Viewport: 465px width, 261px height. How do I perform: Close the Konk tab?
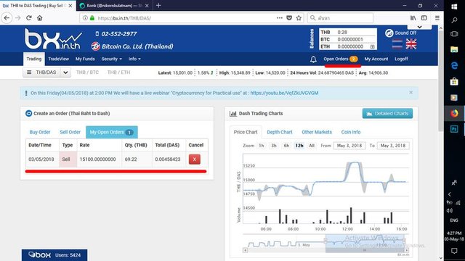click(x=147, y=6)
